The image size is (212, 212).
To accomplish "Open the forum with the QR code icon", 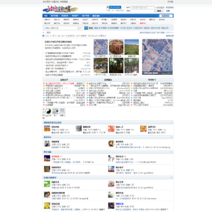I will click(79, 128).
